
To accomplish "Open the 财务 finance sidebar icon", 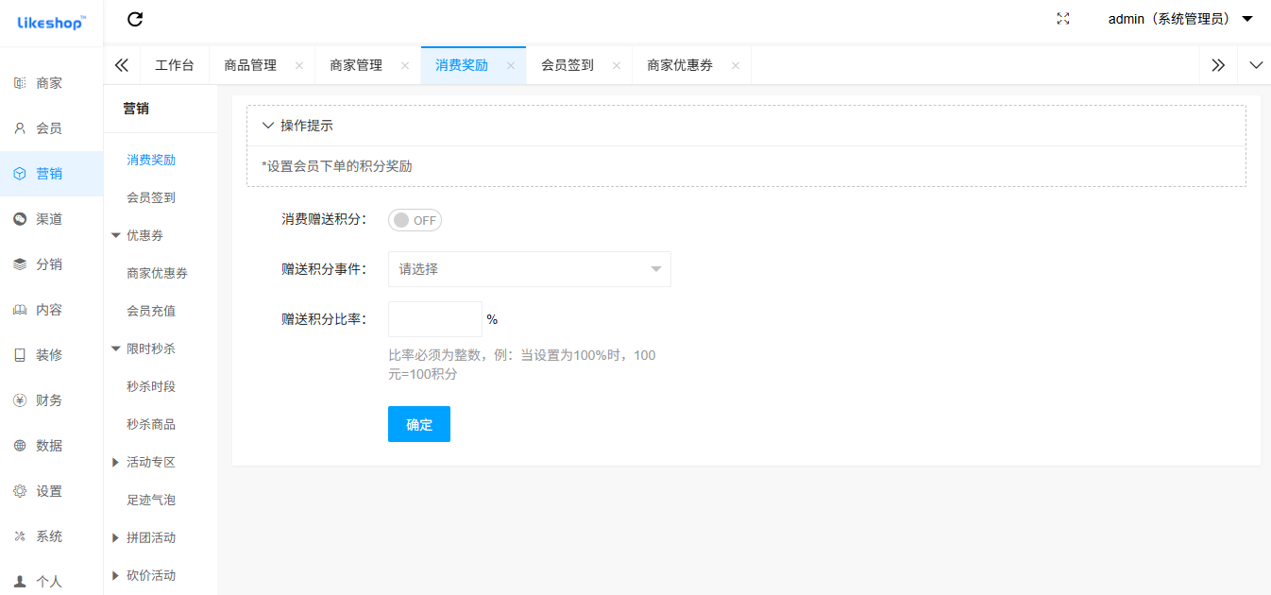I will click(x=20, y=400).
